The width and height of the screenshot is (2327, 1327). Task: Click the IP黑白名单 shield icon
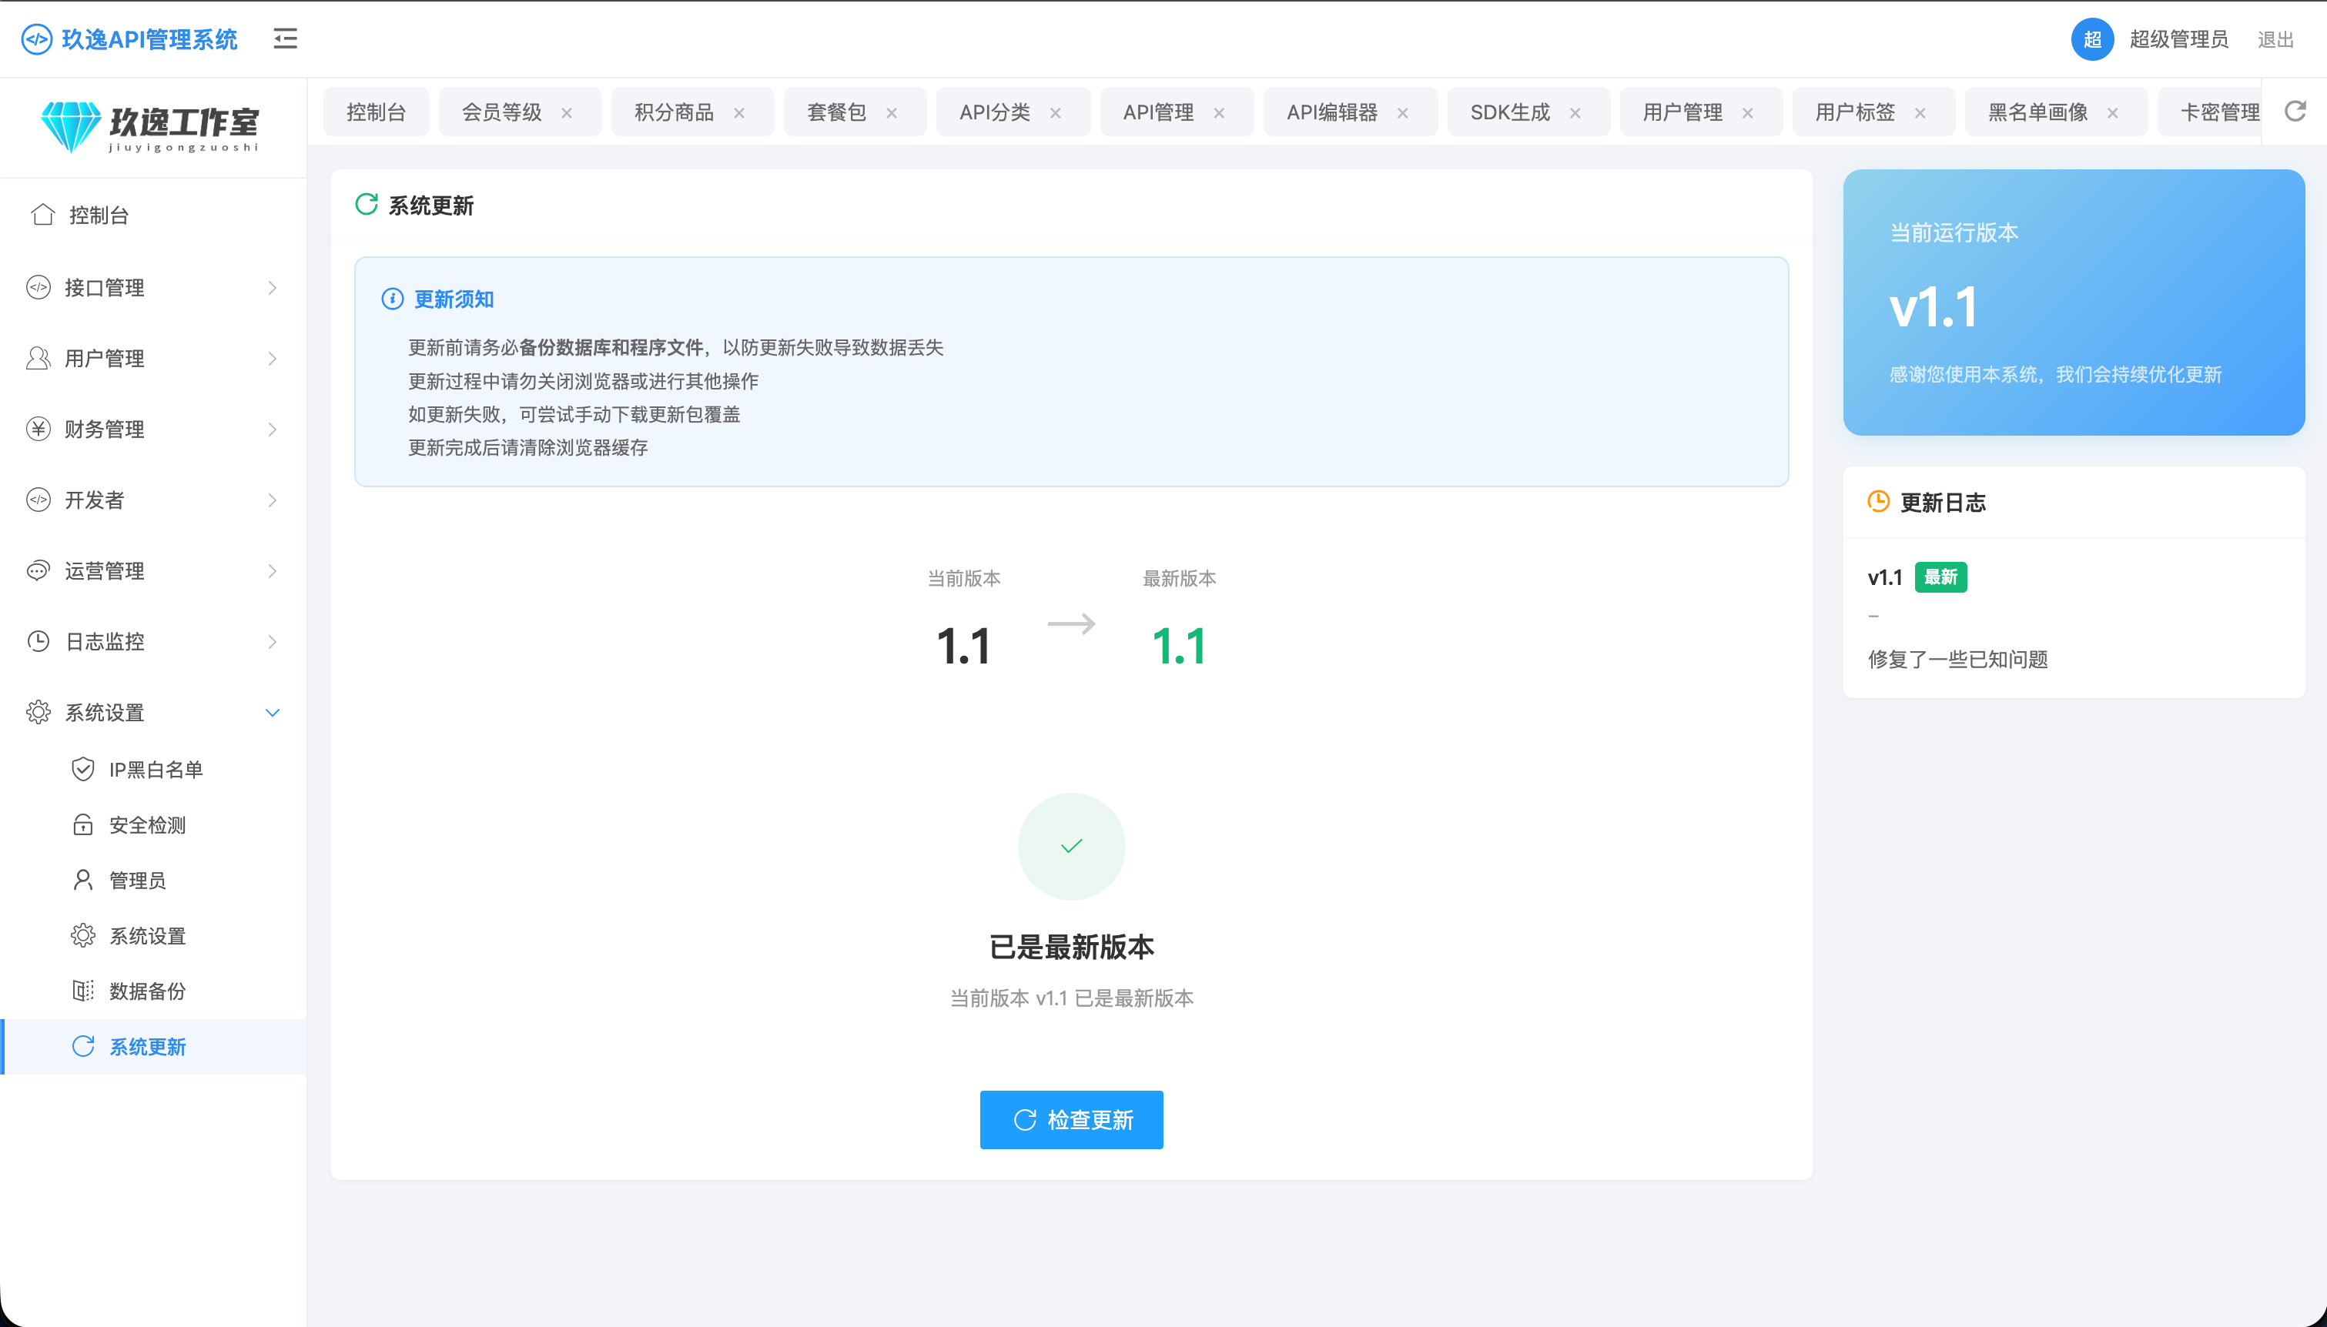coord(83,769)
